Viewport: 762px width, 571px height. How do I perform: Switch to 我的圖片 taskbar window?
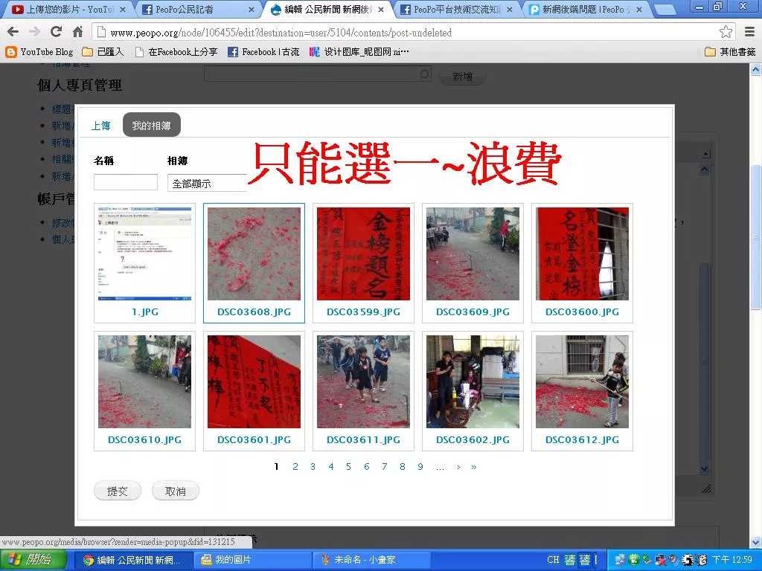coord(252,560)
